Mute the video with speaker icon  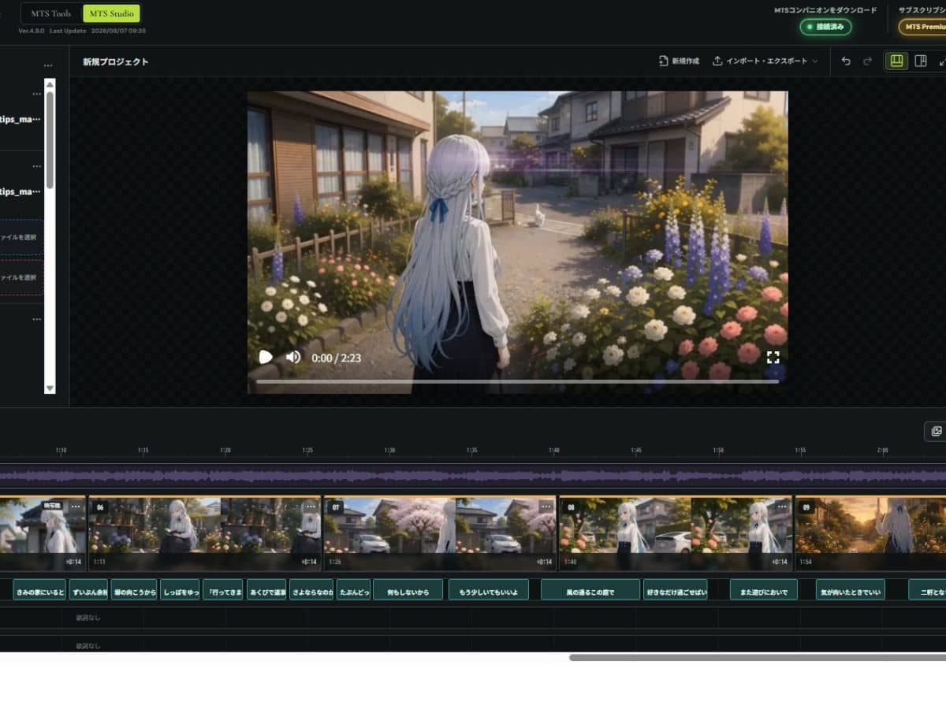tap(293, 357)
